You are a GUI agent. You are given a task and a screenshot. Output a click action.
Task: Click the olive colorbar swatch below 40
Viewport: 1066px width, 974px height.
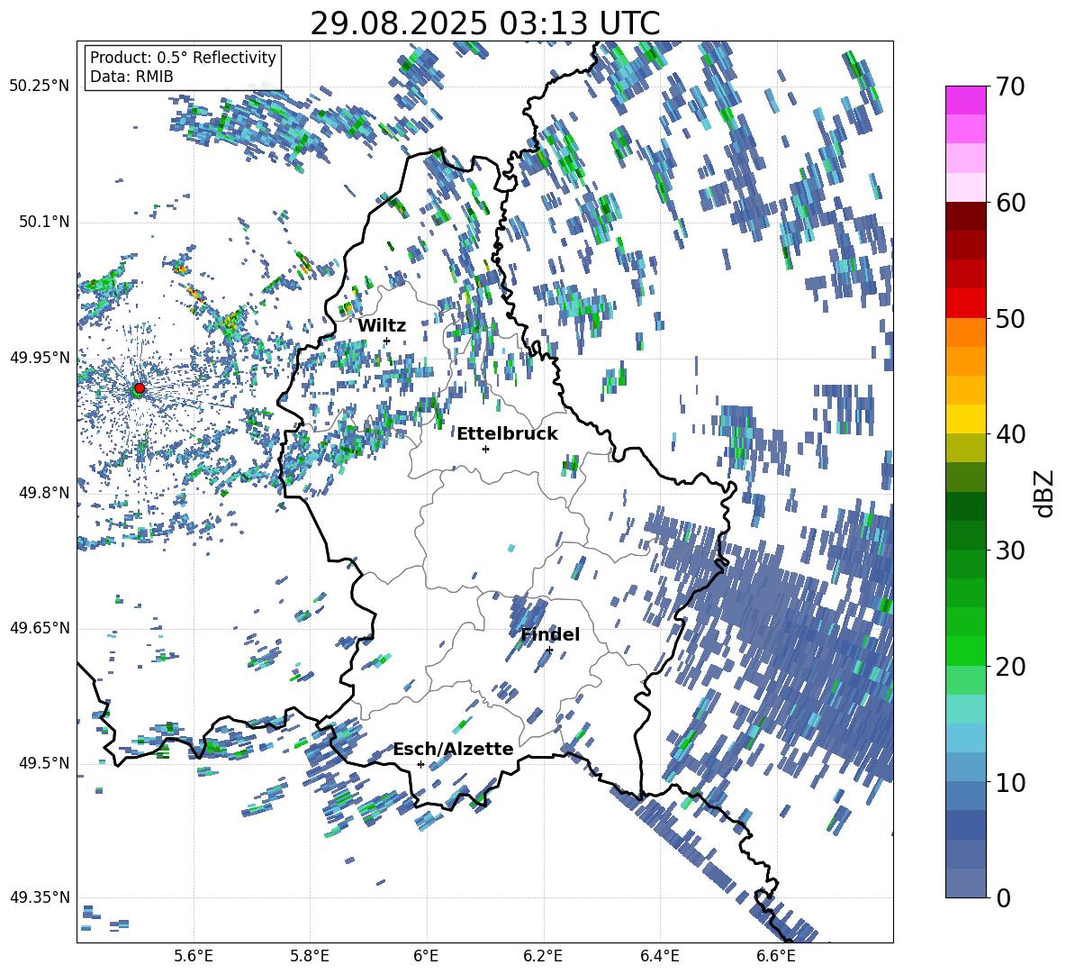[x=965, y=448]
